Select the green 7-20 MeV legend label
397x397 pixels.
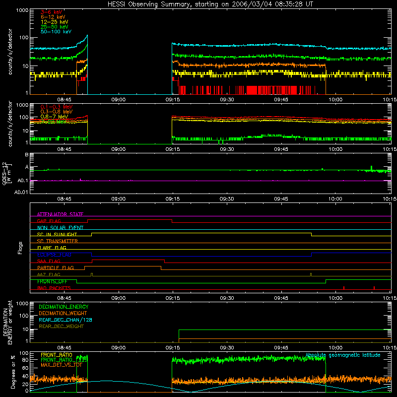click(x=54, y=121)
